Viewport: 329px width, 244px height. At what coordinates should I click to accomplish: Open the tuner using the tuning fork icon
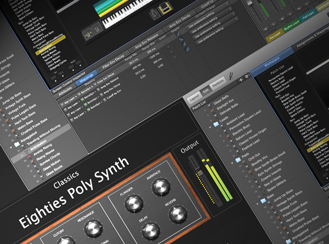[x=231, y=75]
